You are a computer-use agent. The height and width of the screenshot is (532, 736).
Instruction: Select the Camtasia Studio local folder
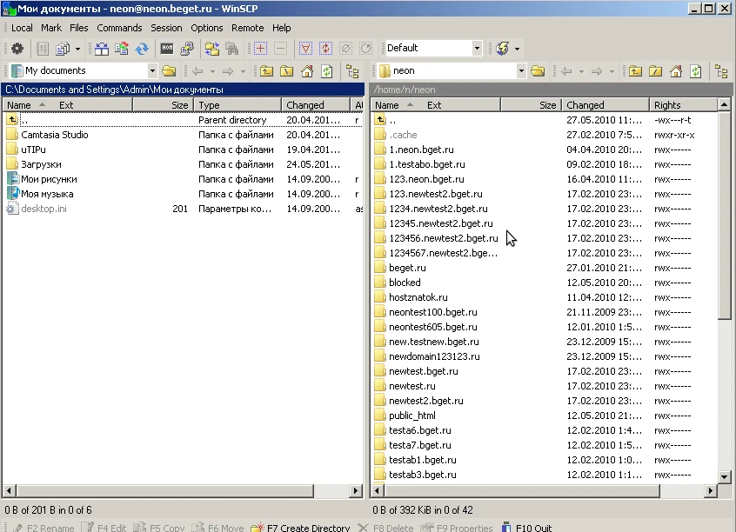(x=54, y=135)
